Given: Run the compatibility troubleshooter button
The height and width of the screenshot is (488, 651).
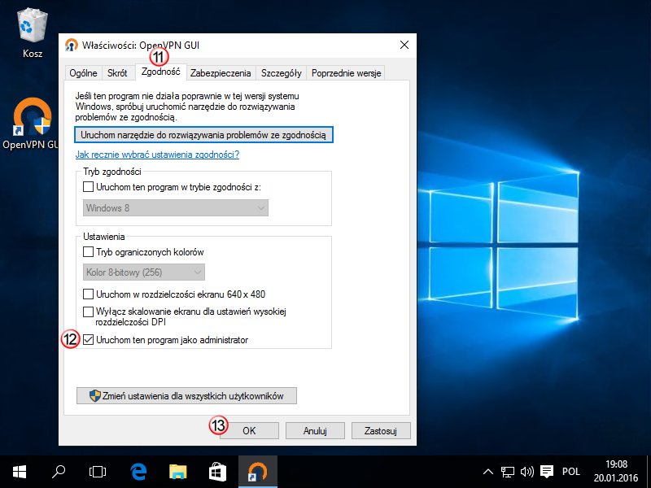Looking at the screenshot, I should [203, 135].
